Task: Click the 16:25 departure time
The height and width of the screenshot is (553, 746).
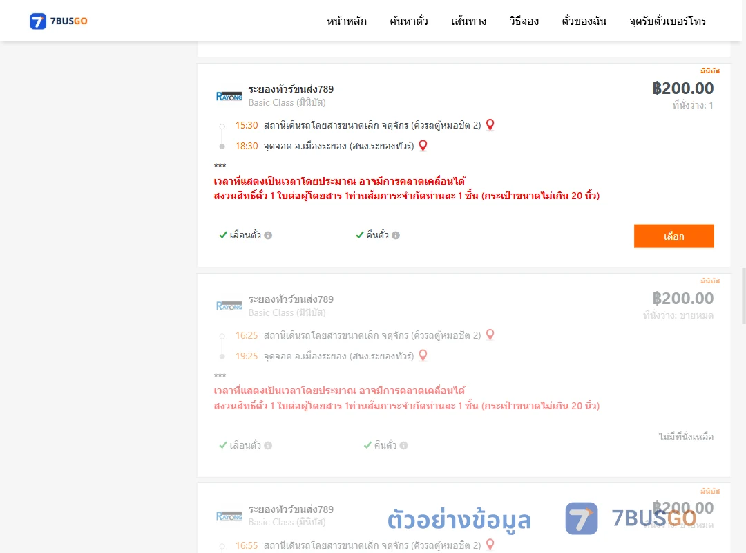Action: (x=247, y=335)
